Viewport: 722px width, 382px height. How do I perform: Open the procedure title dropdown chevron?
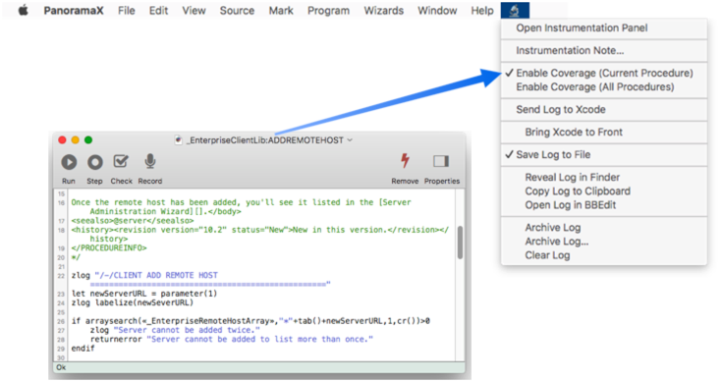350,139
